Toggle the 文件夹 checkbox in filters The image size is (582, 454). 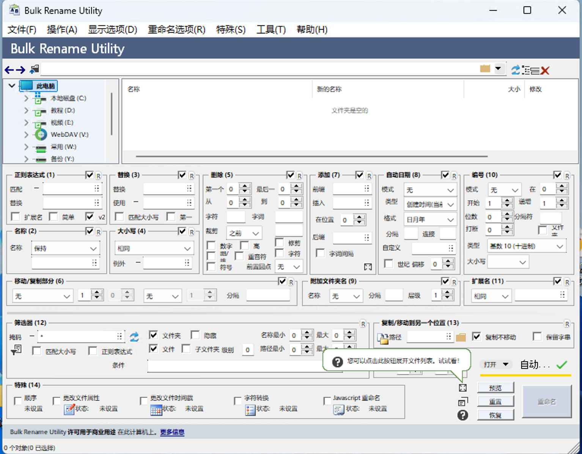(x=153, y=335)
